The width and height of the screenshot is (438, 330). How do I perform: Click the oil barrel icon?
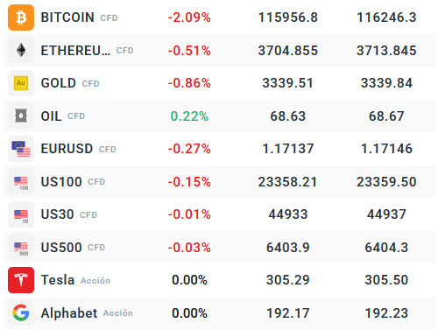click(x=21, y=116)
